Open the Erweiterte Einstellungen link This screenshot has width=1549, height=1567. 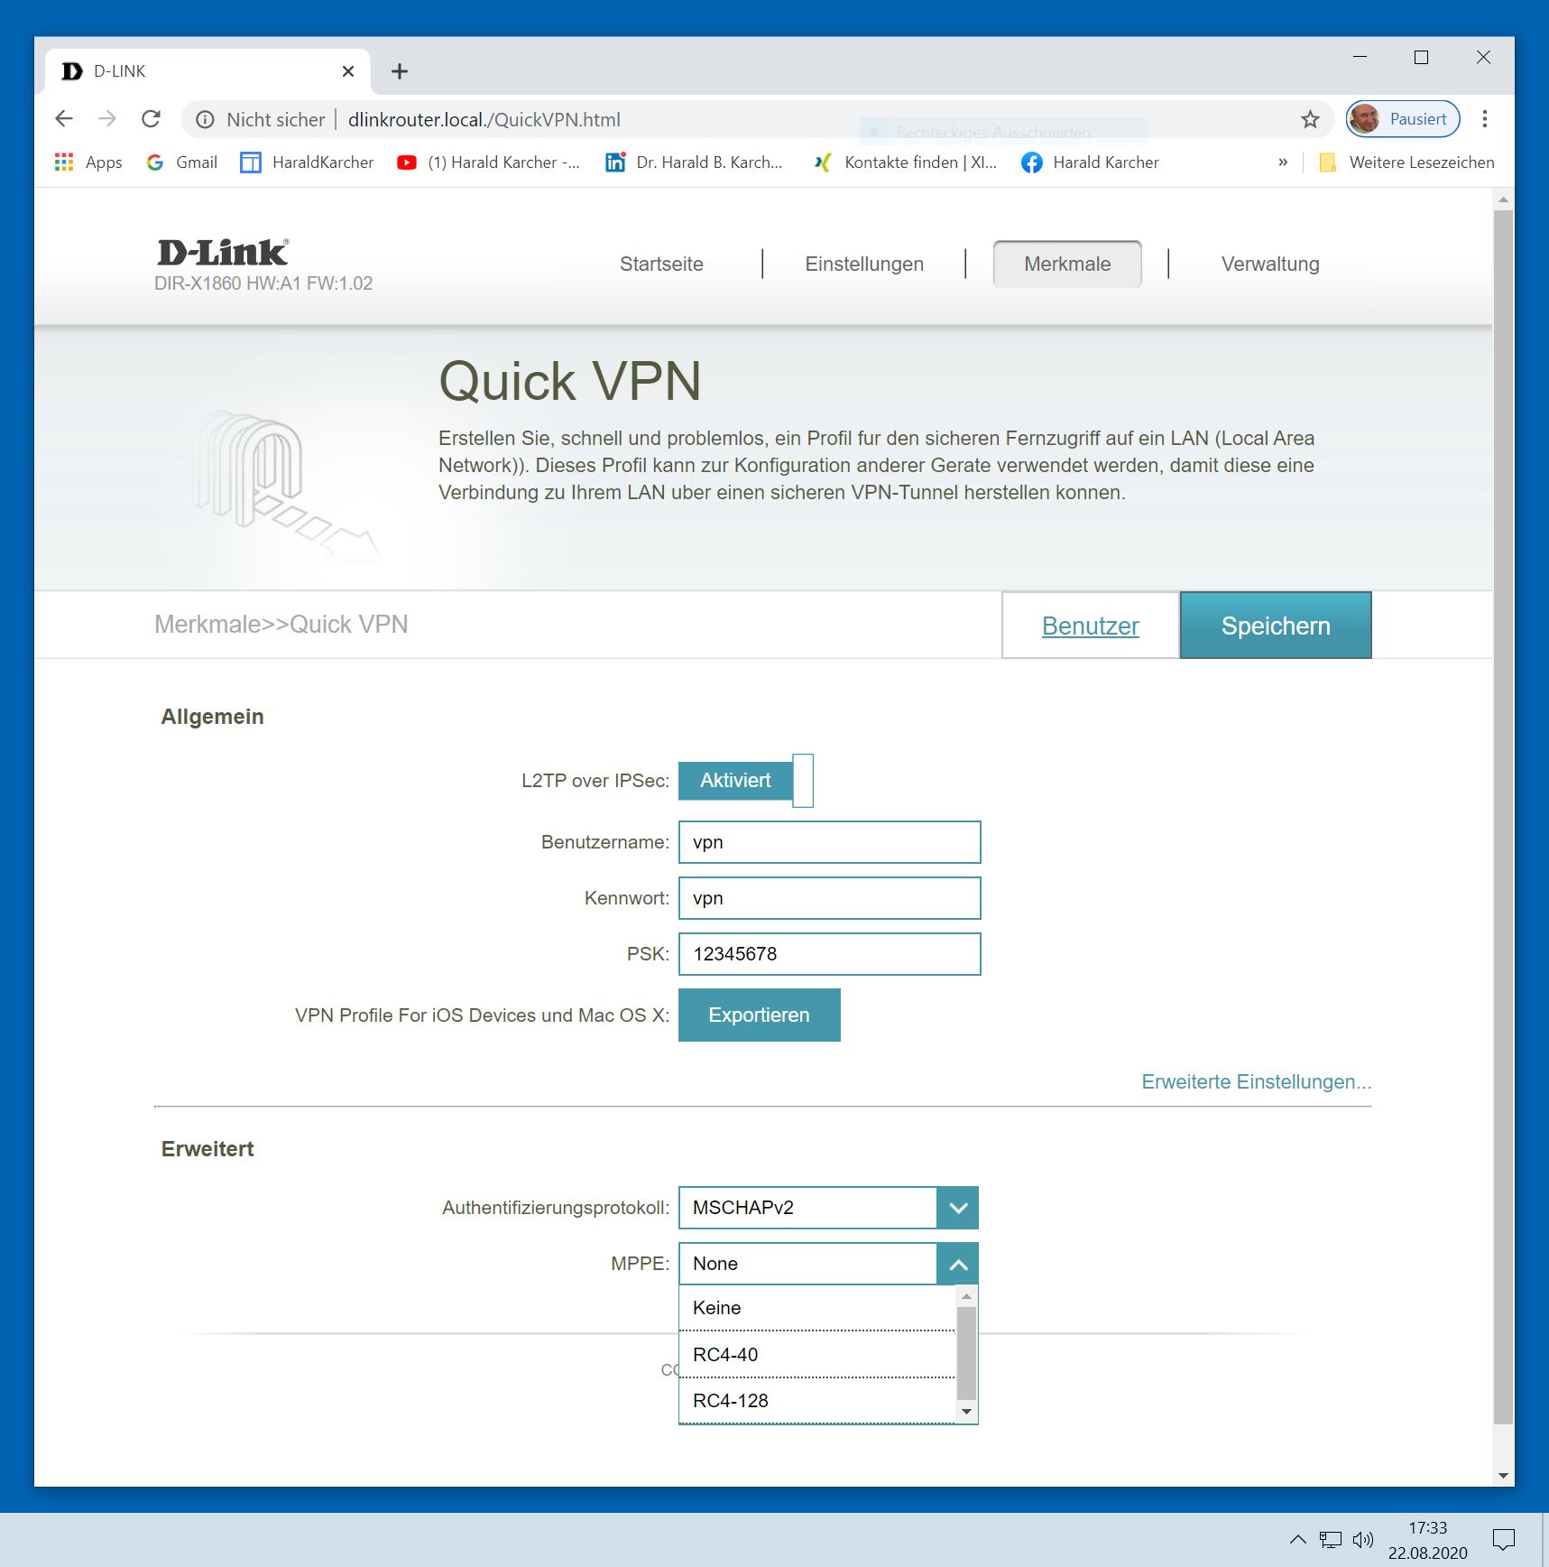[x=1257, y=1081]
